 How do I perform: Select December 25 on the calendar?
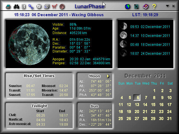pyautogui.click(x=121, y=119)
